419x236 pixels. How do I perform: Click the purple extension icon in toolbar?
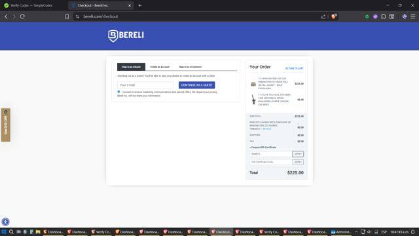click(x=375, y=16)
